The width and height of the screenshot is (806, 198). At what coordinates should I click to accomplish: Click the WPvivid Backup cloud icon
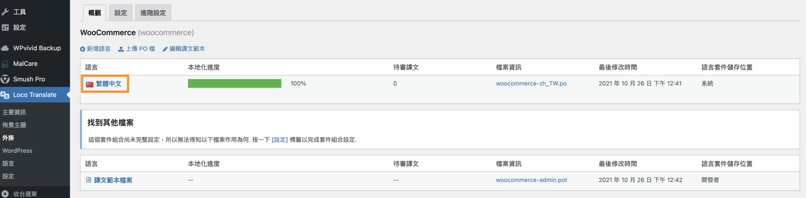click(5, 48)
